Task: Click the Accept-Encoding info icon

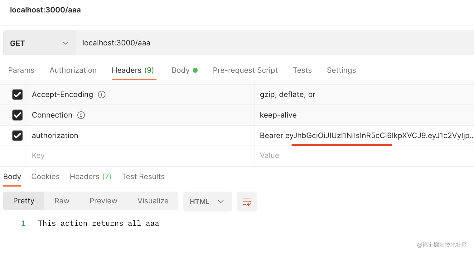Action: click(102, 95)
